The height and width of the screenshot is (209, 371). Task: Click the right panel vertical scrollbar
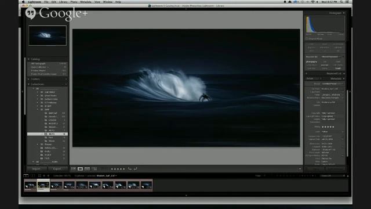tap(347, 123)
